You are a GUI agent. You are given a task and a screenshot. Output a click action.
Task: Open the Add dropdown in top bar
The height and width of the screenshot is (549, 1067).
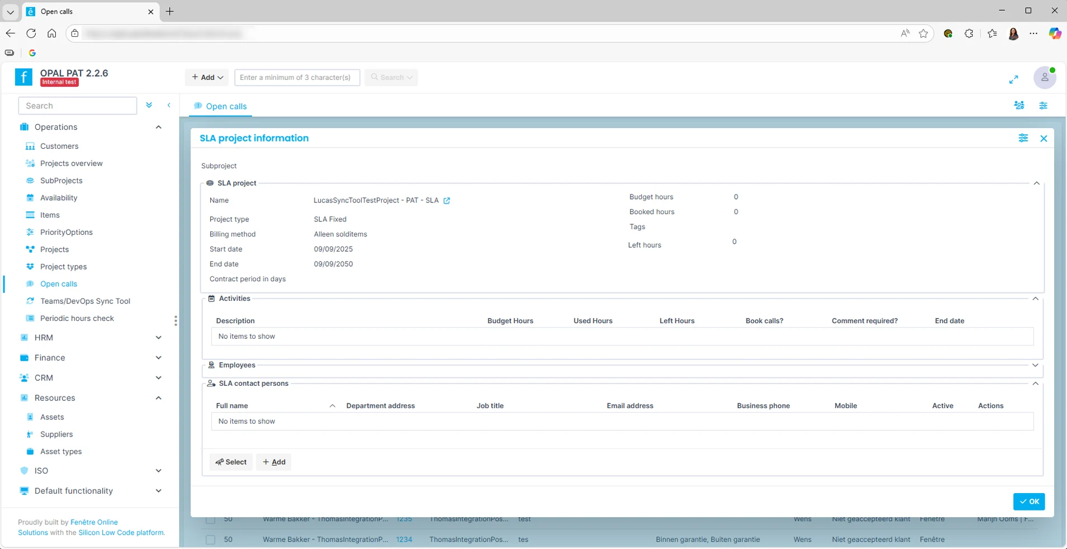[207, 77]
